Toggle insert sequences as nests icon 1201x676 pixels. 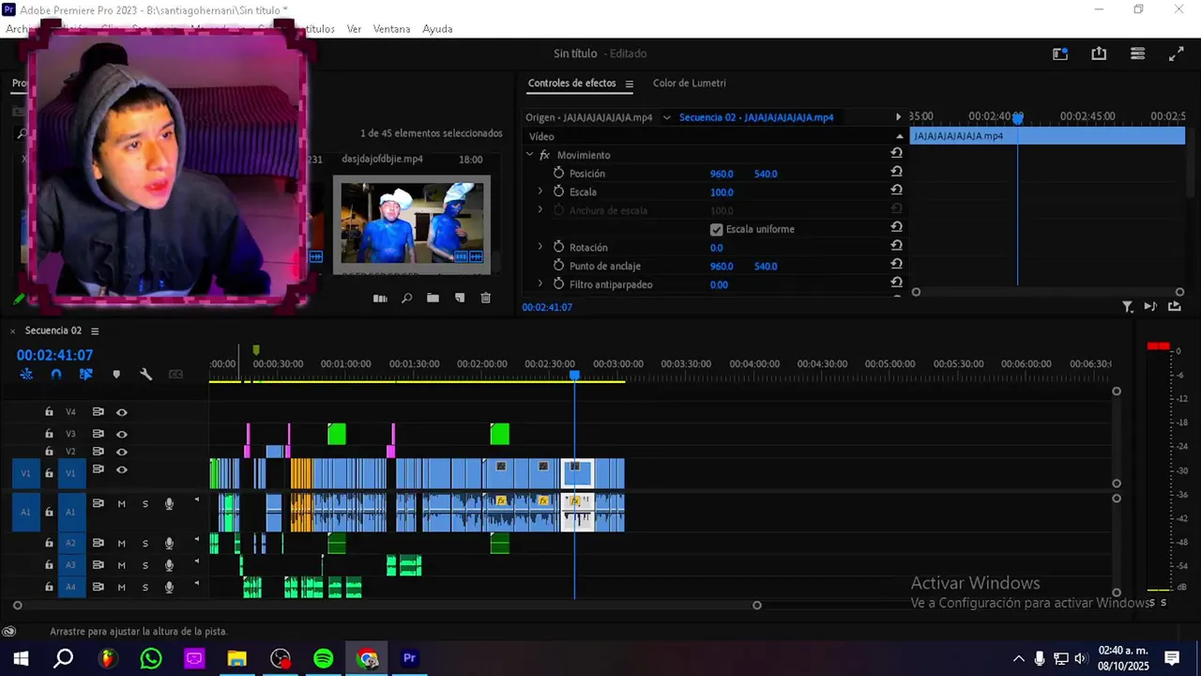coord(26,374)
